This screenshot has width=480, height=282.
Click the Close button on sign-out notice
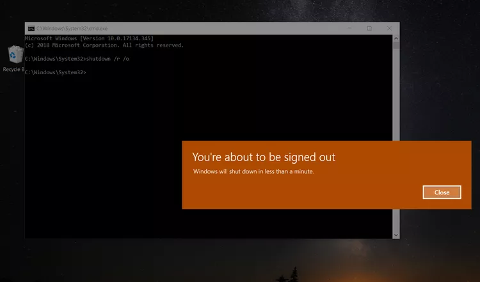[442, 192]
